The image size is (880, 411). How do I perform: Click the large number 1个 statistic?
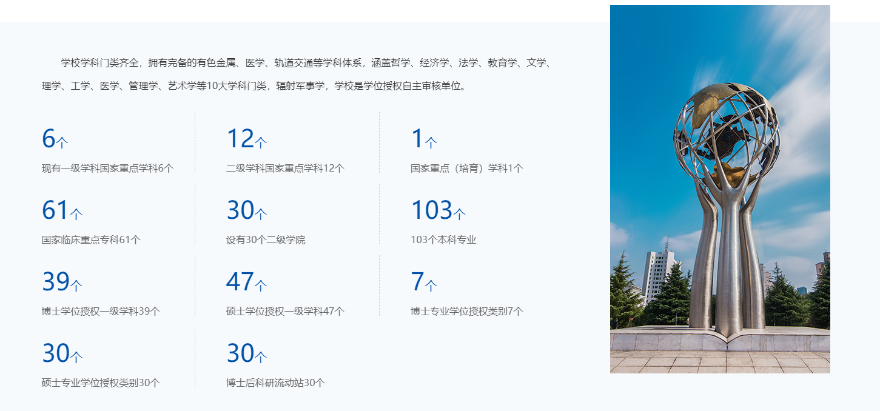point(424,139)
